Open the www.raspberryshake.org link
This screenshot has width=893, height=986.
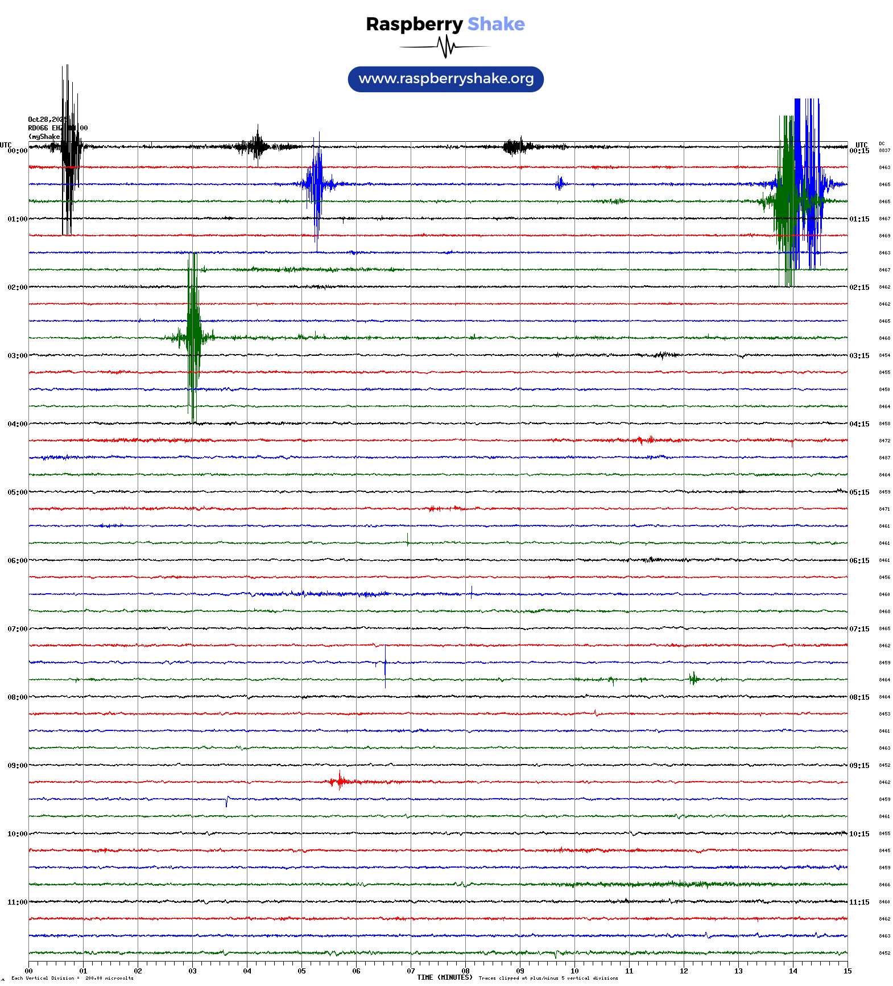click(445, 79)
